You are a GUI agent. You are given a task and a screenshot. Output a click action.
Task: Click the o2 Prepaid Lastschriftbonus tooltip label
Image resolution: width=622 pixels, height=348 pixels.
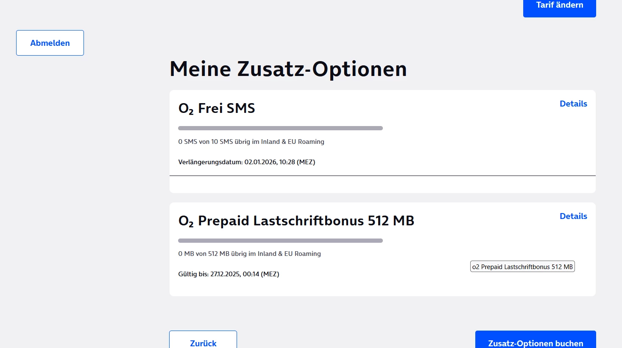pos(522,267)
